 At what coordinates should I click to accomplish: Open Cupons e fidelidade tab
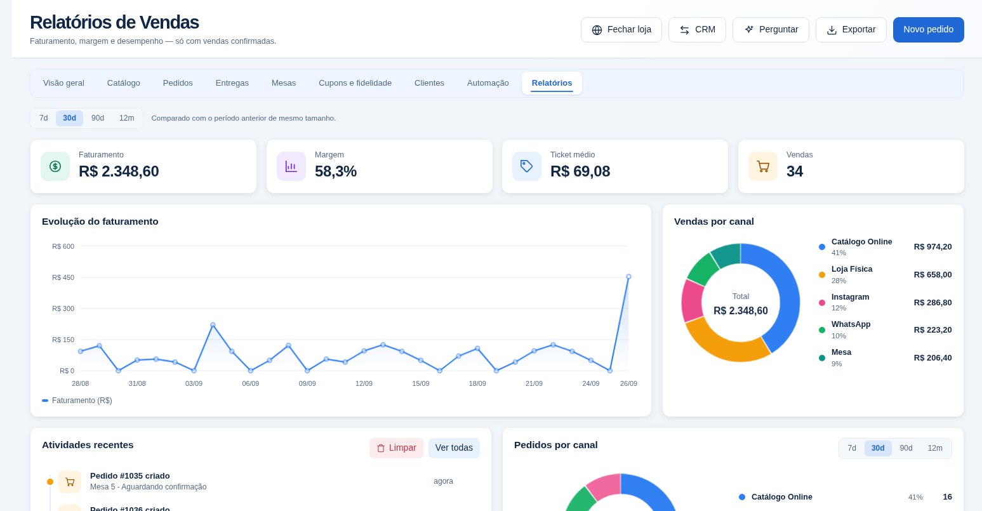355,83
